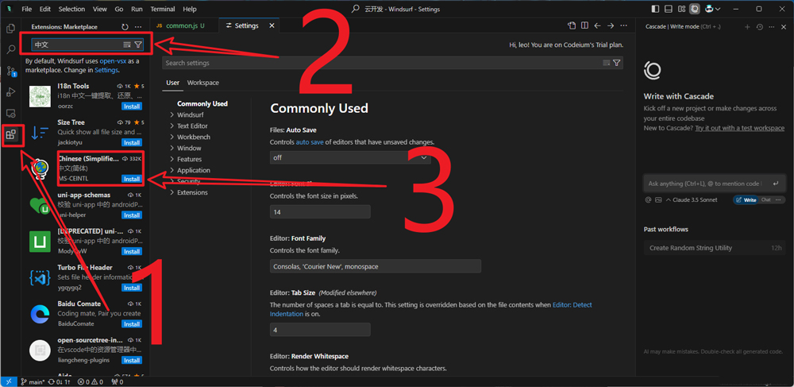This screenshot has height=387, width=794.
Task: Click Open Settings (JSON) icon in editor toolbar
Action: (x=572, y=25)
